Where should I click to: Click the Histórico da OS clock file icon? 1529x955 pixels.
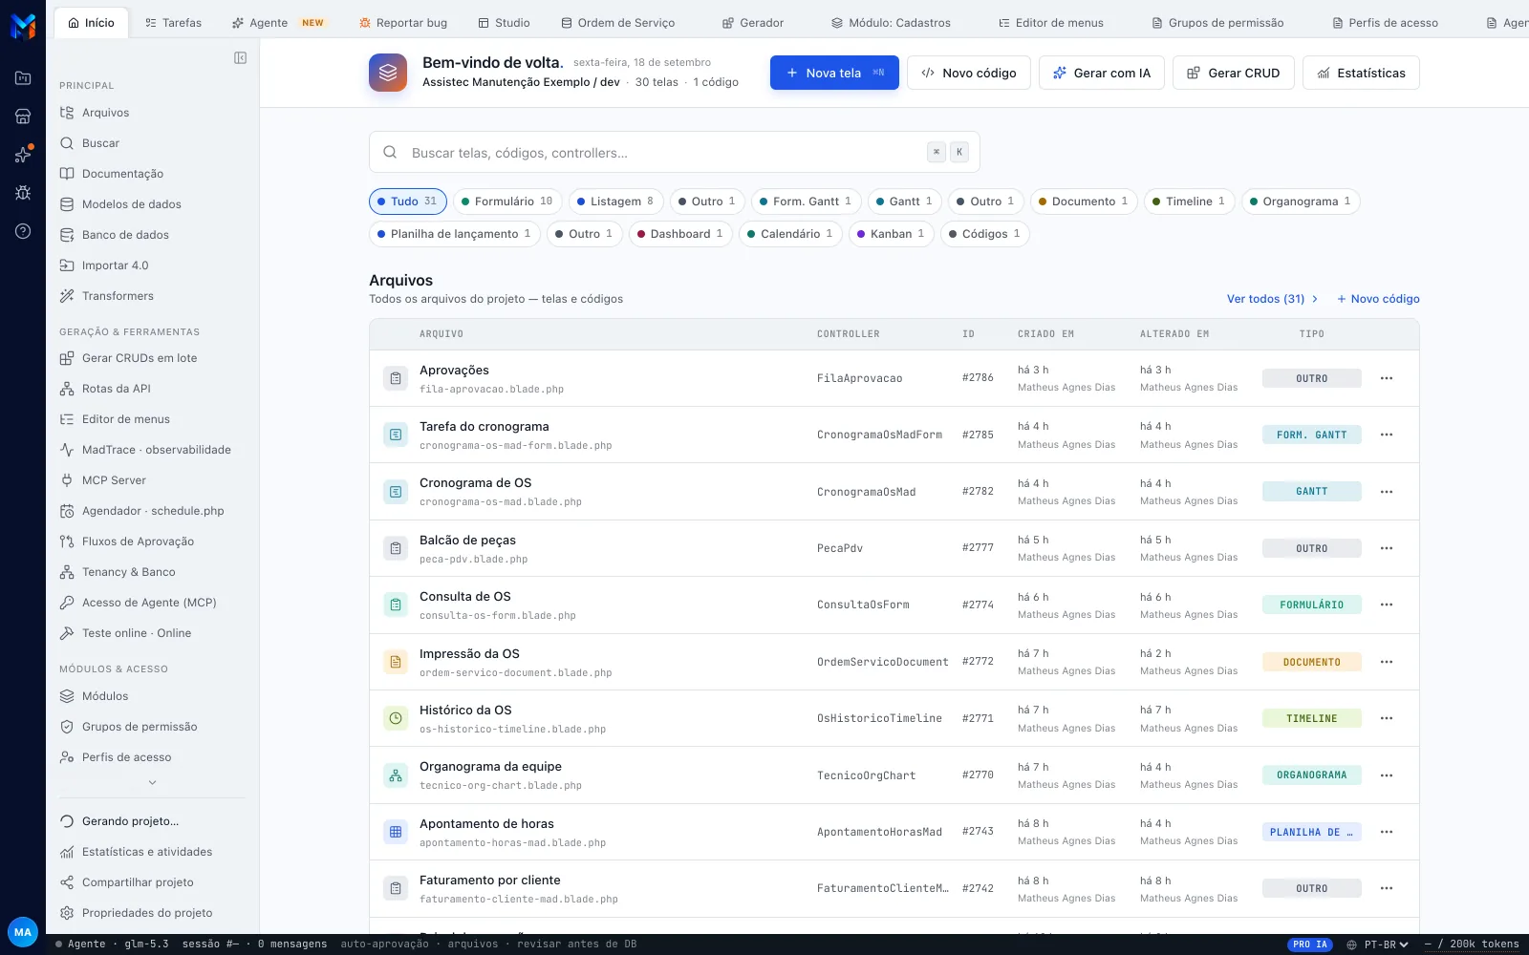(396, 718)
